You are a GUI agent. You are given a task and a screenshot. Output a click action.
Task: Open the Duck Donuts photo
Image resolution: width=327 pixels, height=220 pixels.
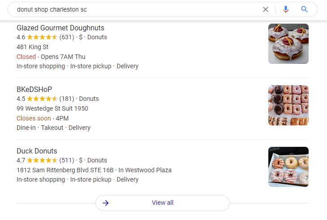tap(288, 167)
